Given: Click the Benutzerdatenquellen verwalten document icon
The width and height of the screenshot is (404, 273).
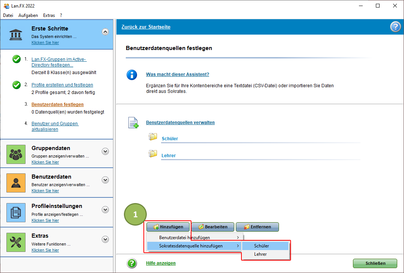Looking at the screenshot, I should pos(133,123).
